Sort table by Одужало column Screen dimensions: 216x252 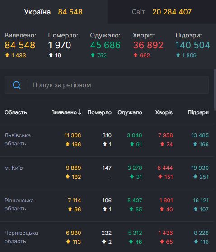pos(130,112)
